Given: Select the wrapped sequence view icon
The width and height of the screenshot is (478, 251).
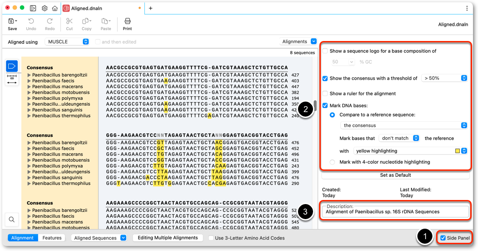Looking at the screenshot, I should pyautogui.click(x=12, y=66).
